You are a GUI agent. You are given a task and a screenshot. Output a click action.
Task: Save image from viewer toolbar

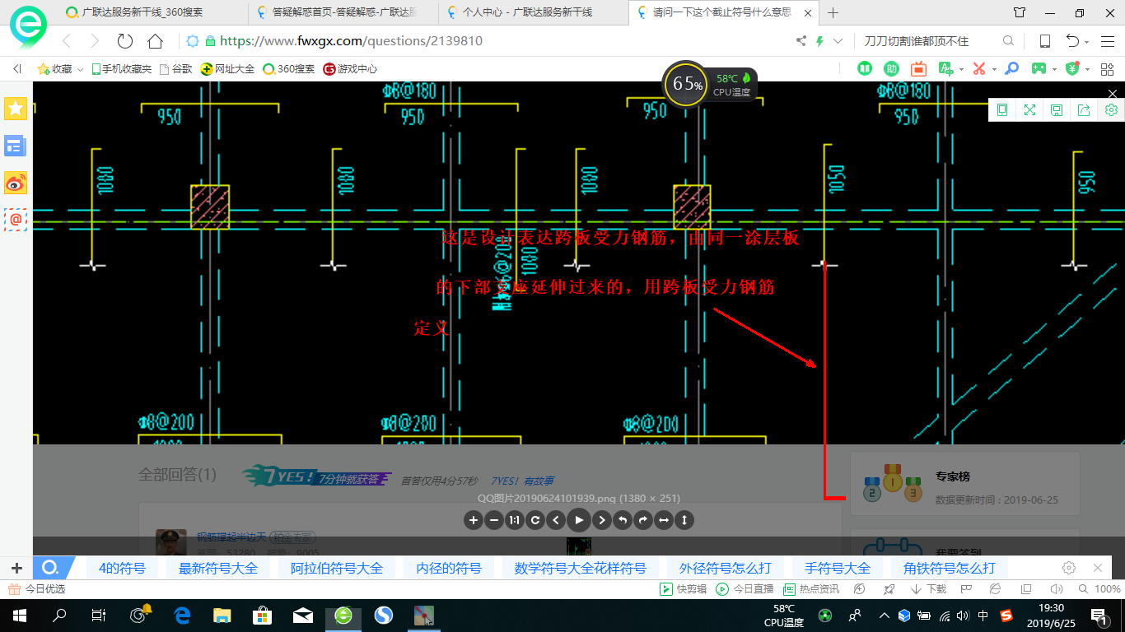point(1057,110)
